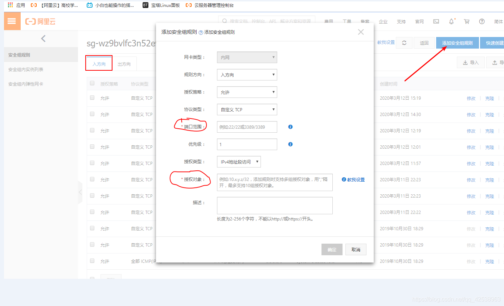Check the rule row created 2020年3月12日 14:30
This screenshot has width=504, height=306.
pyautogui.click(x=92, y=114)
